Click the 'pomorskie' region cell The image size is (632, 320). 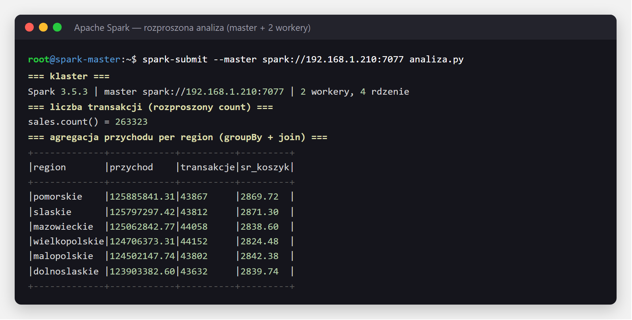click(x=58, y=197)
